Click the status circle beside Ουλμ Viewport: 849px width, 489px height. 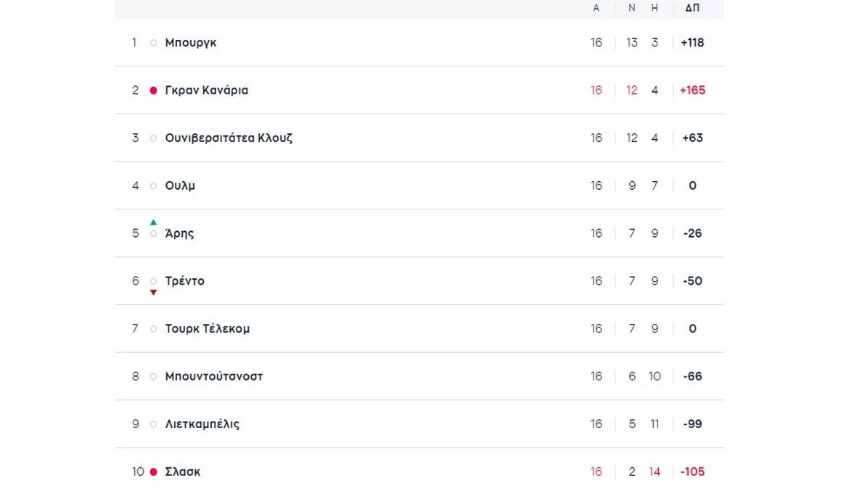(x=153, y=186)
